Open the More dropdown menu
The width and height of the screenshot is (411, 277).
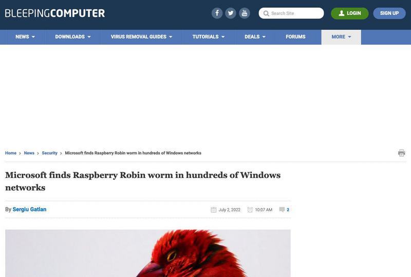point(341,37)
